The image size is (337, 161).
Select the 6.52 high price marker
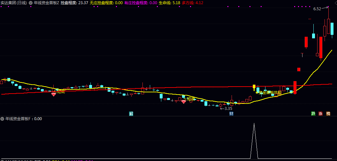pos(317,9)
